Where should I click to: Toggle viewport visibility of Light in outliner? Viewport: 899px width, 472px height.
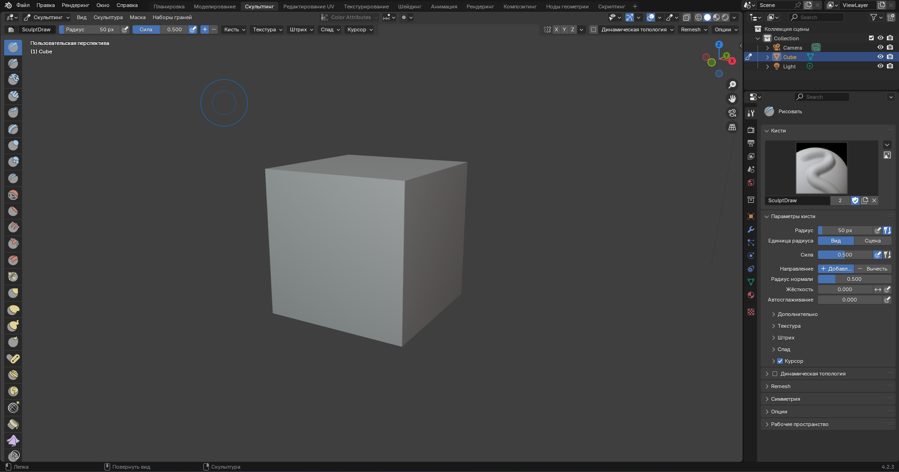880,66
